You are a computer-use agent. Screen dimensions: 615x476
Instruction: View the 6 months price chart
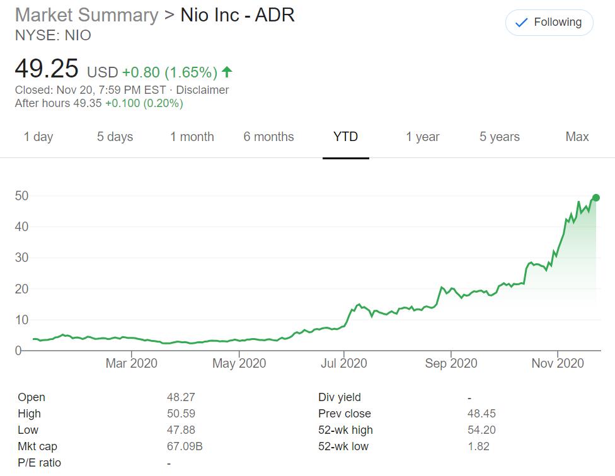(x=269, y=137)
